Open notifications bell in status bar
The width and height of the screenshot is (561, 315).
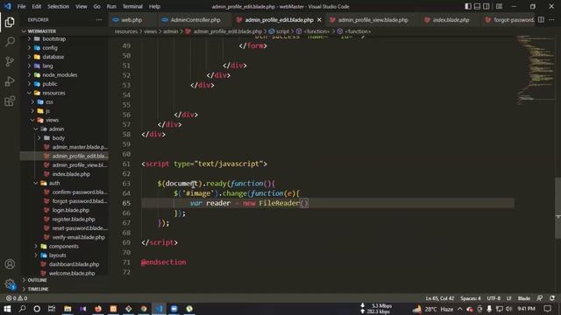(x=552, y=298)
